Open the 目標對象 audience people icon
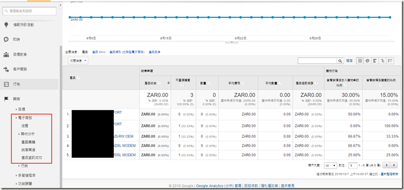Viewport: 404px width, 190px height. 6,54
